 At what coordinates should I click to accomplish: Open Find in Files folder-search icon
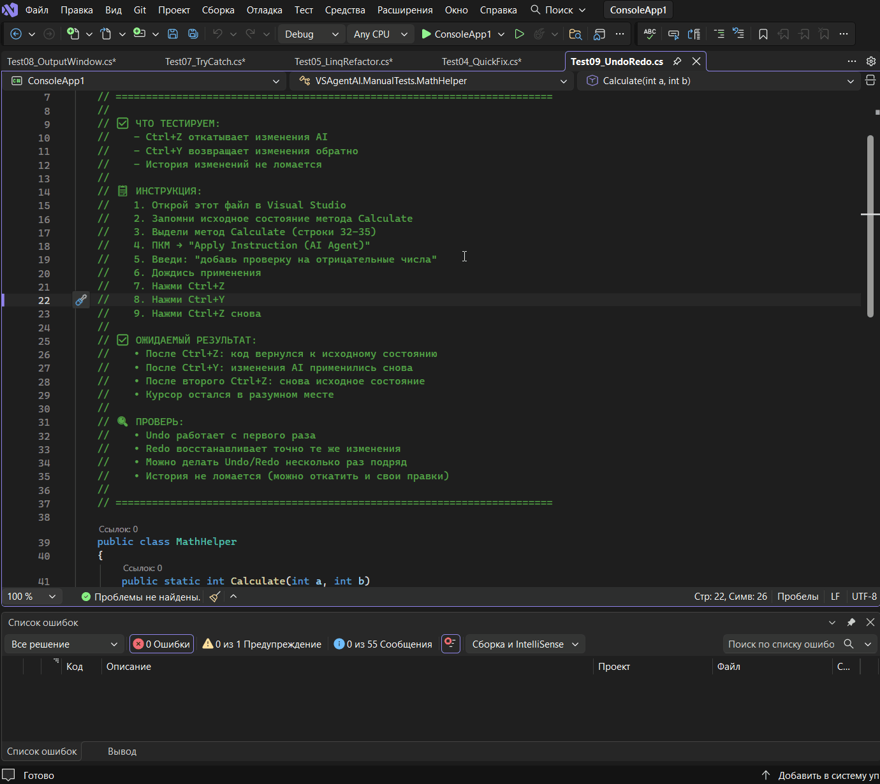pos(575,34)
